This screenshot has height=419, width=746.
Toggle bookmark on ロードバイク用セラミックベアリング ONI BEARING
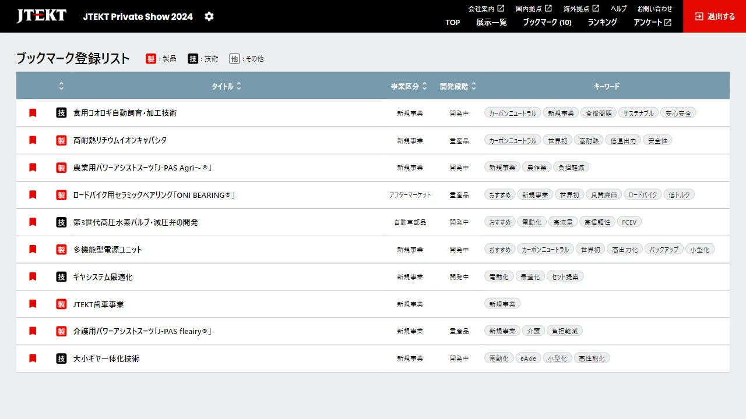click(x=33, y=195)
